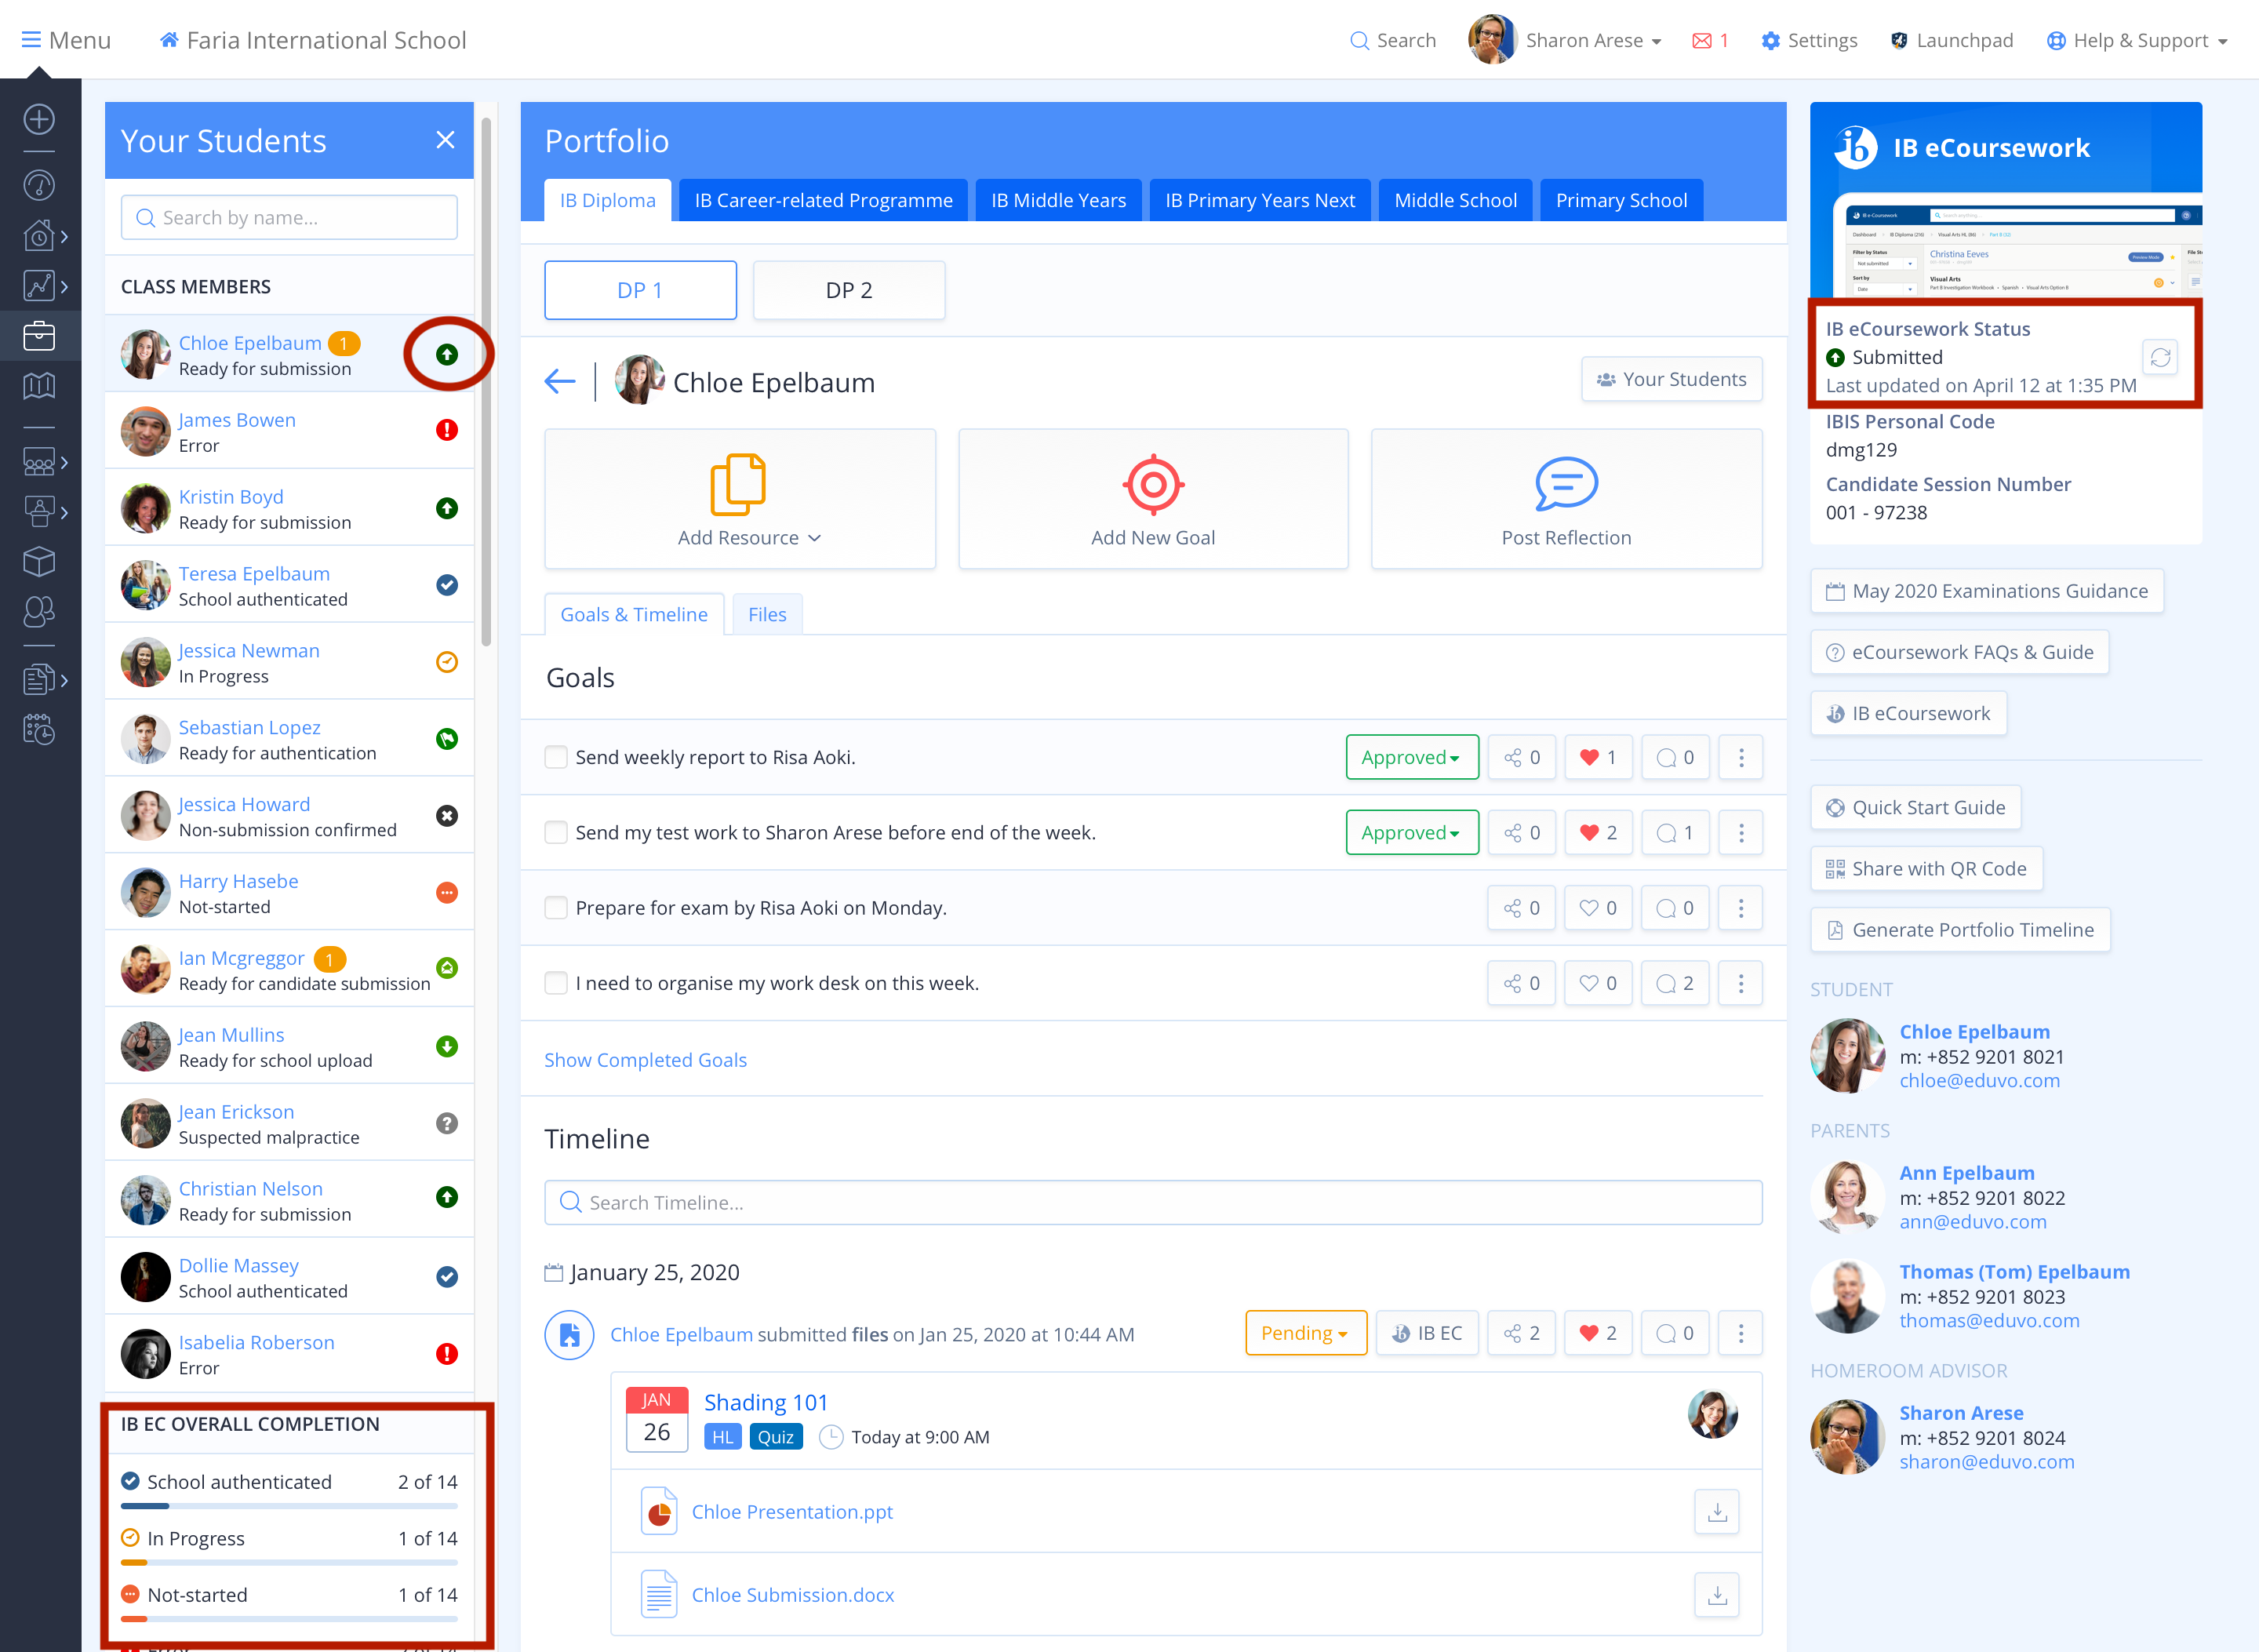
Task: Expand the Pending status dropdown
Action: click(1305, 1334)
